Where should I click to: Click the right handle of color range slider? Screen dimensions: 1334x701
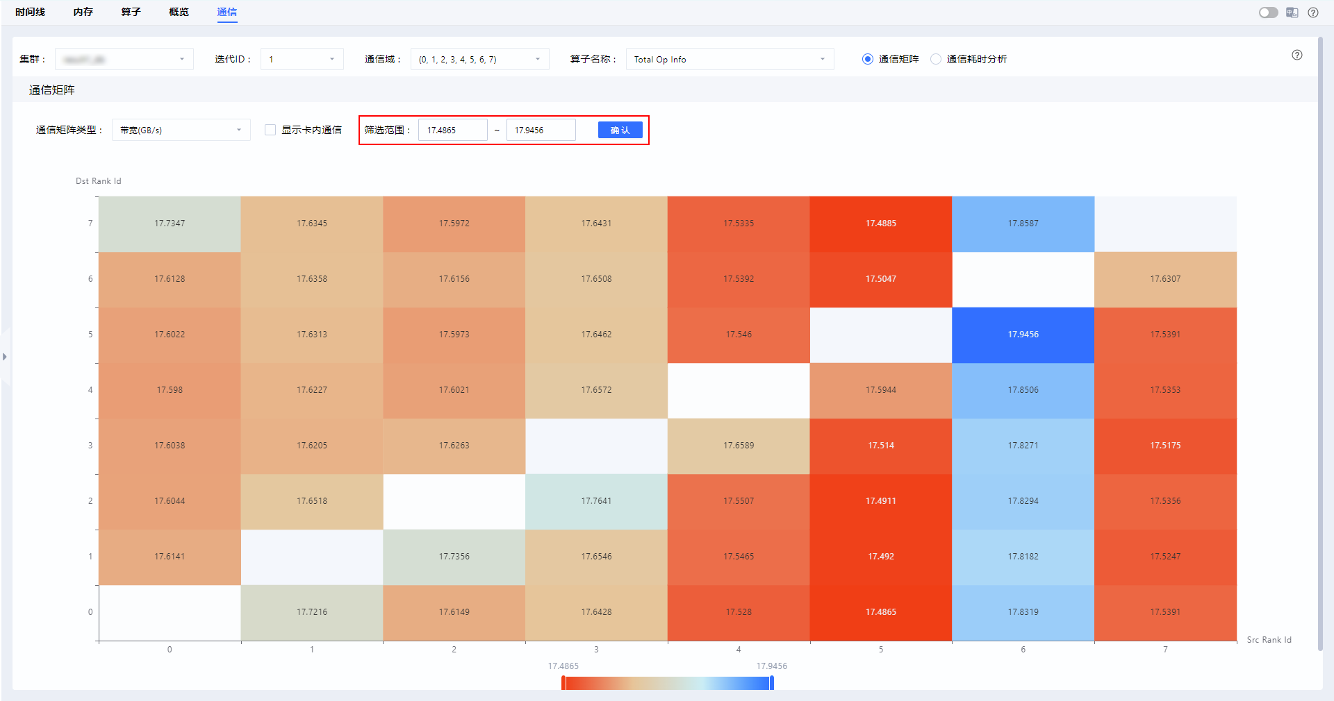[x=771, y=683]
